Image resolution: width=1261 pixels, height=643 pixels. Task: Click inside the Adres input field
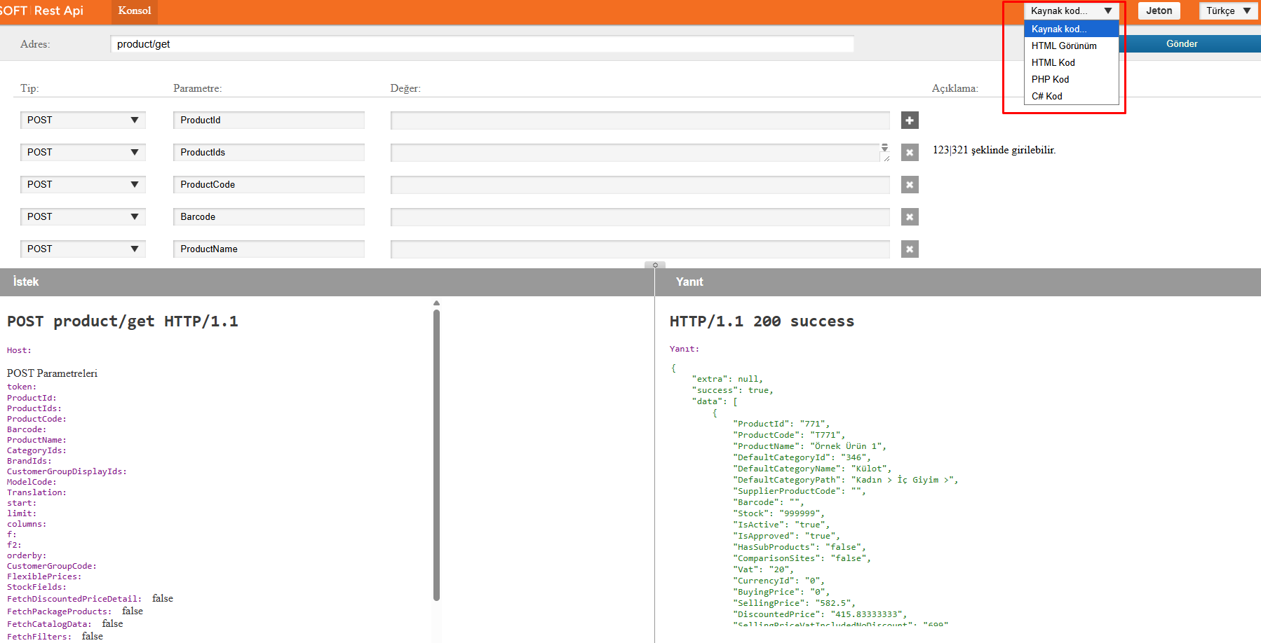(482, 43)
